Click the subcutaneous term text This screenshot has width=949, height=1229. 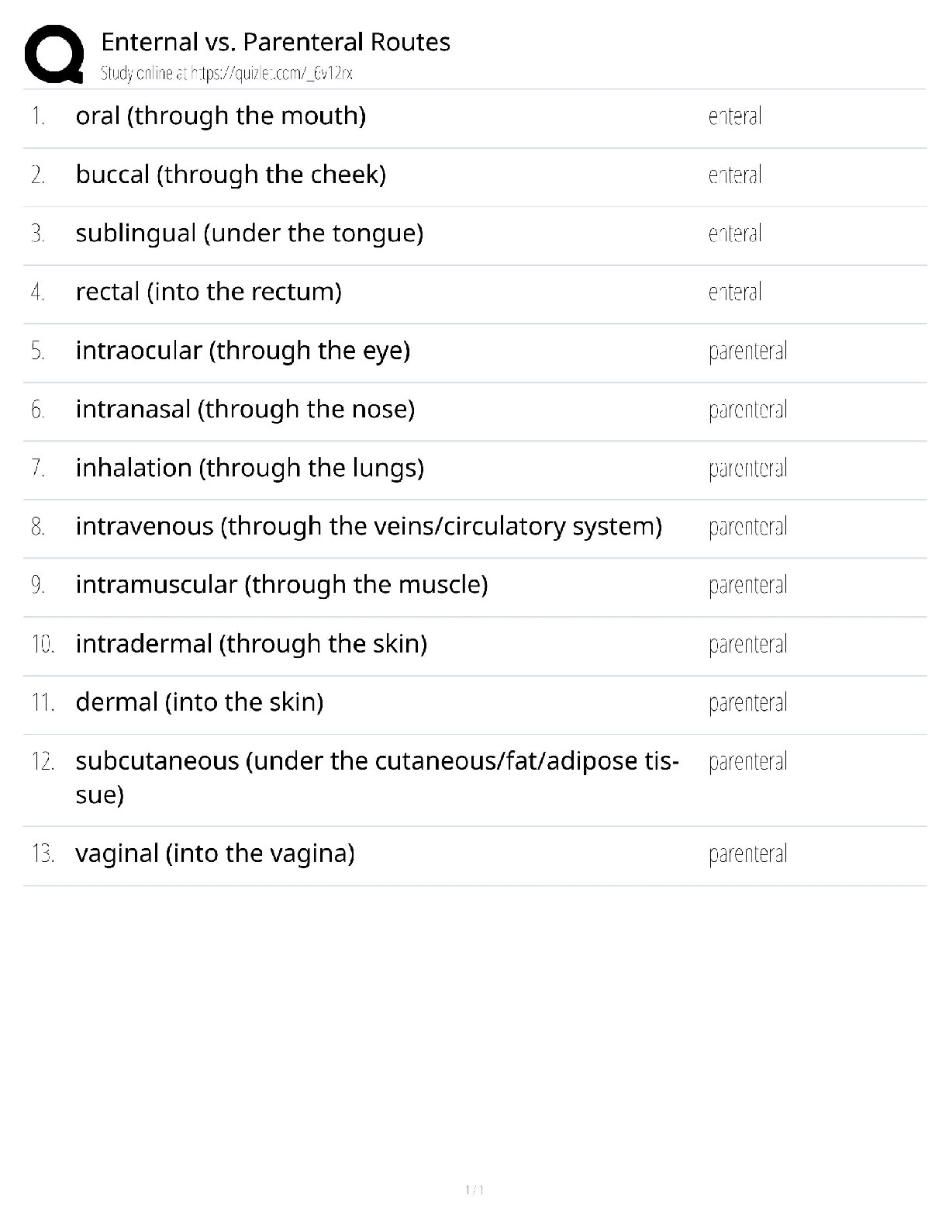point(377,761)
